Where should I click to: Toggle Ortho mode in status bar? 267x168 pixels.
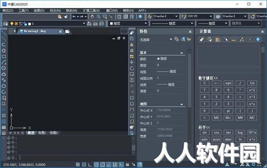click(90, 164)
